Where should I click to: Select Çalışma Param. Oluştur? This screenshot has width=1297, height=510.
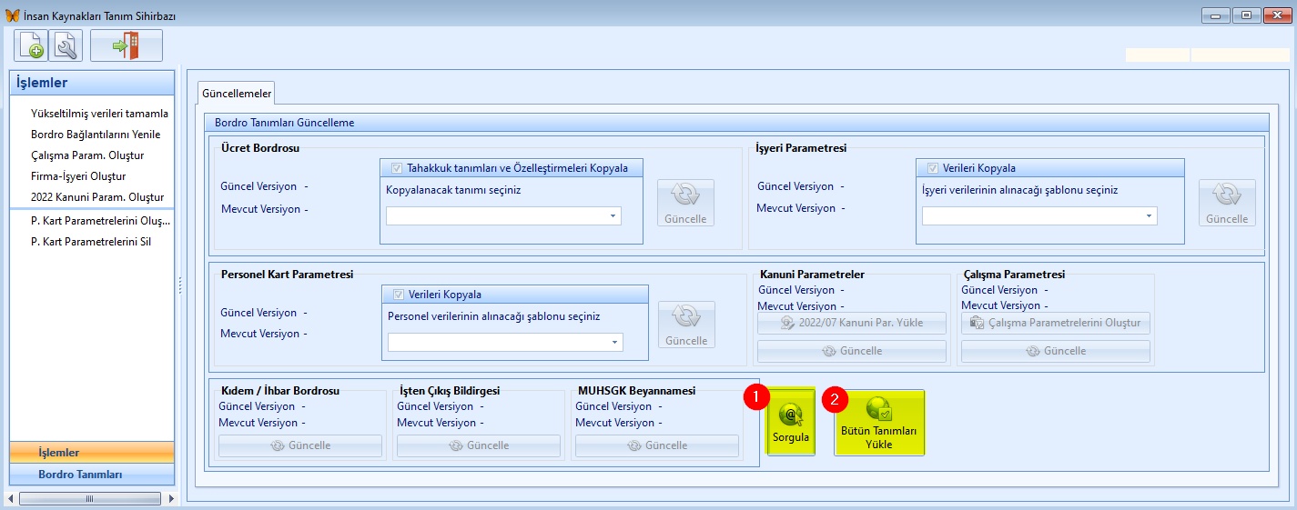[87, 155]
